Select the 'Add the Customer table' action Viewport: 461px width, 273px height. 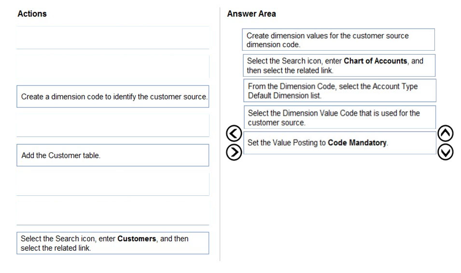tap(113, 155)
